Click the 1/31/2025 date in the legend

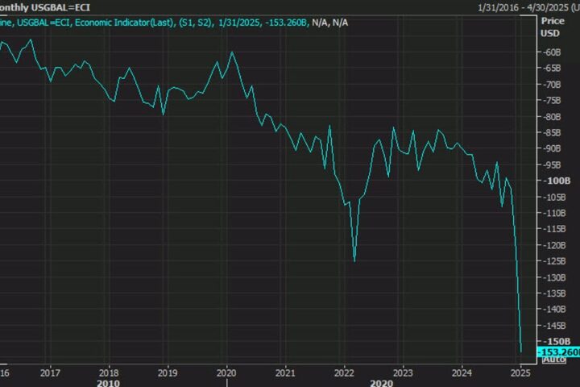238,22
